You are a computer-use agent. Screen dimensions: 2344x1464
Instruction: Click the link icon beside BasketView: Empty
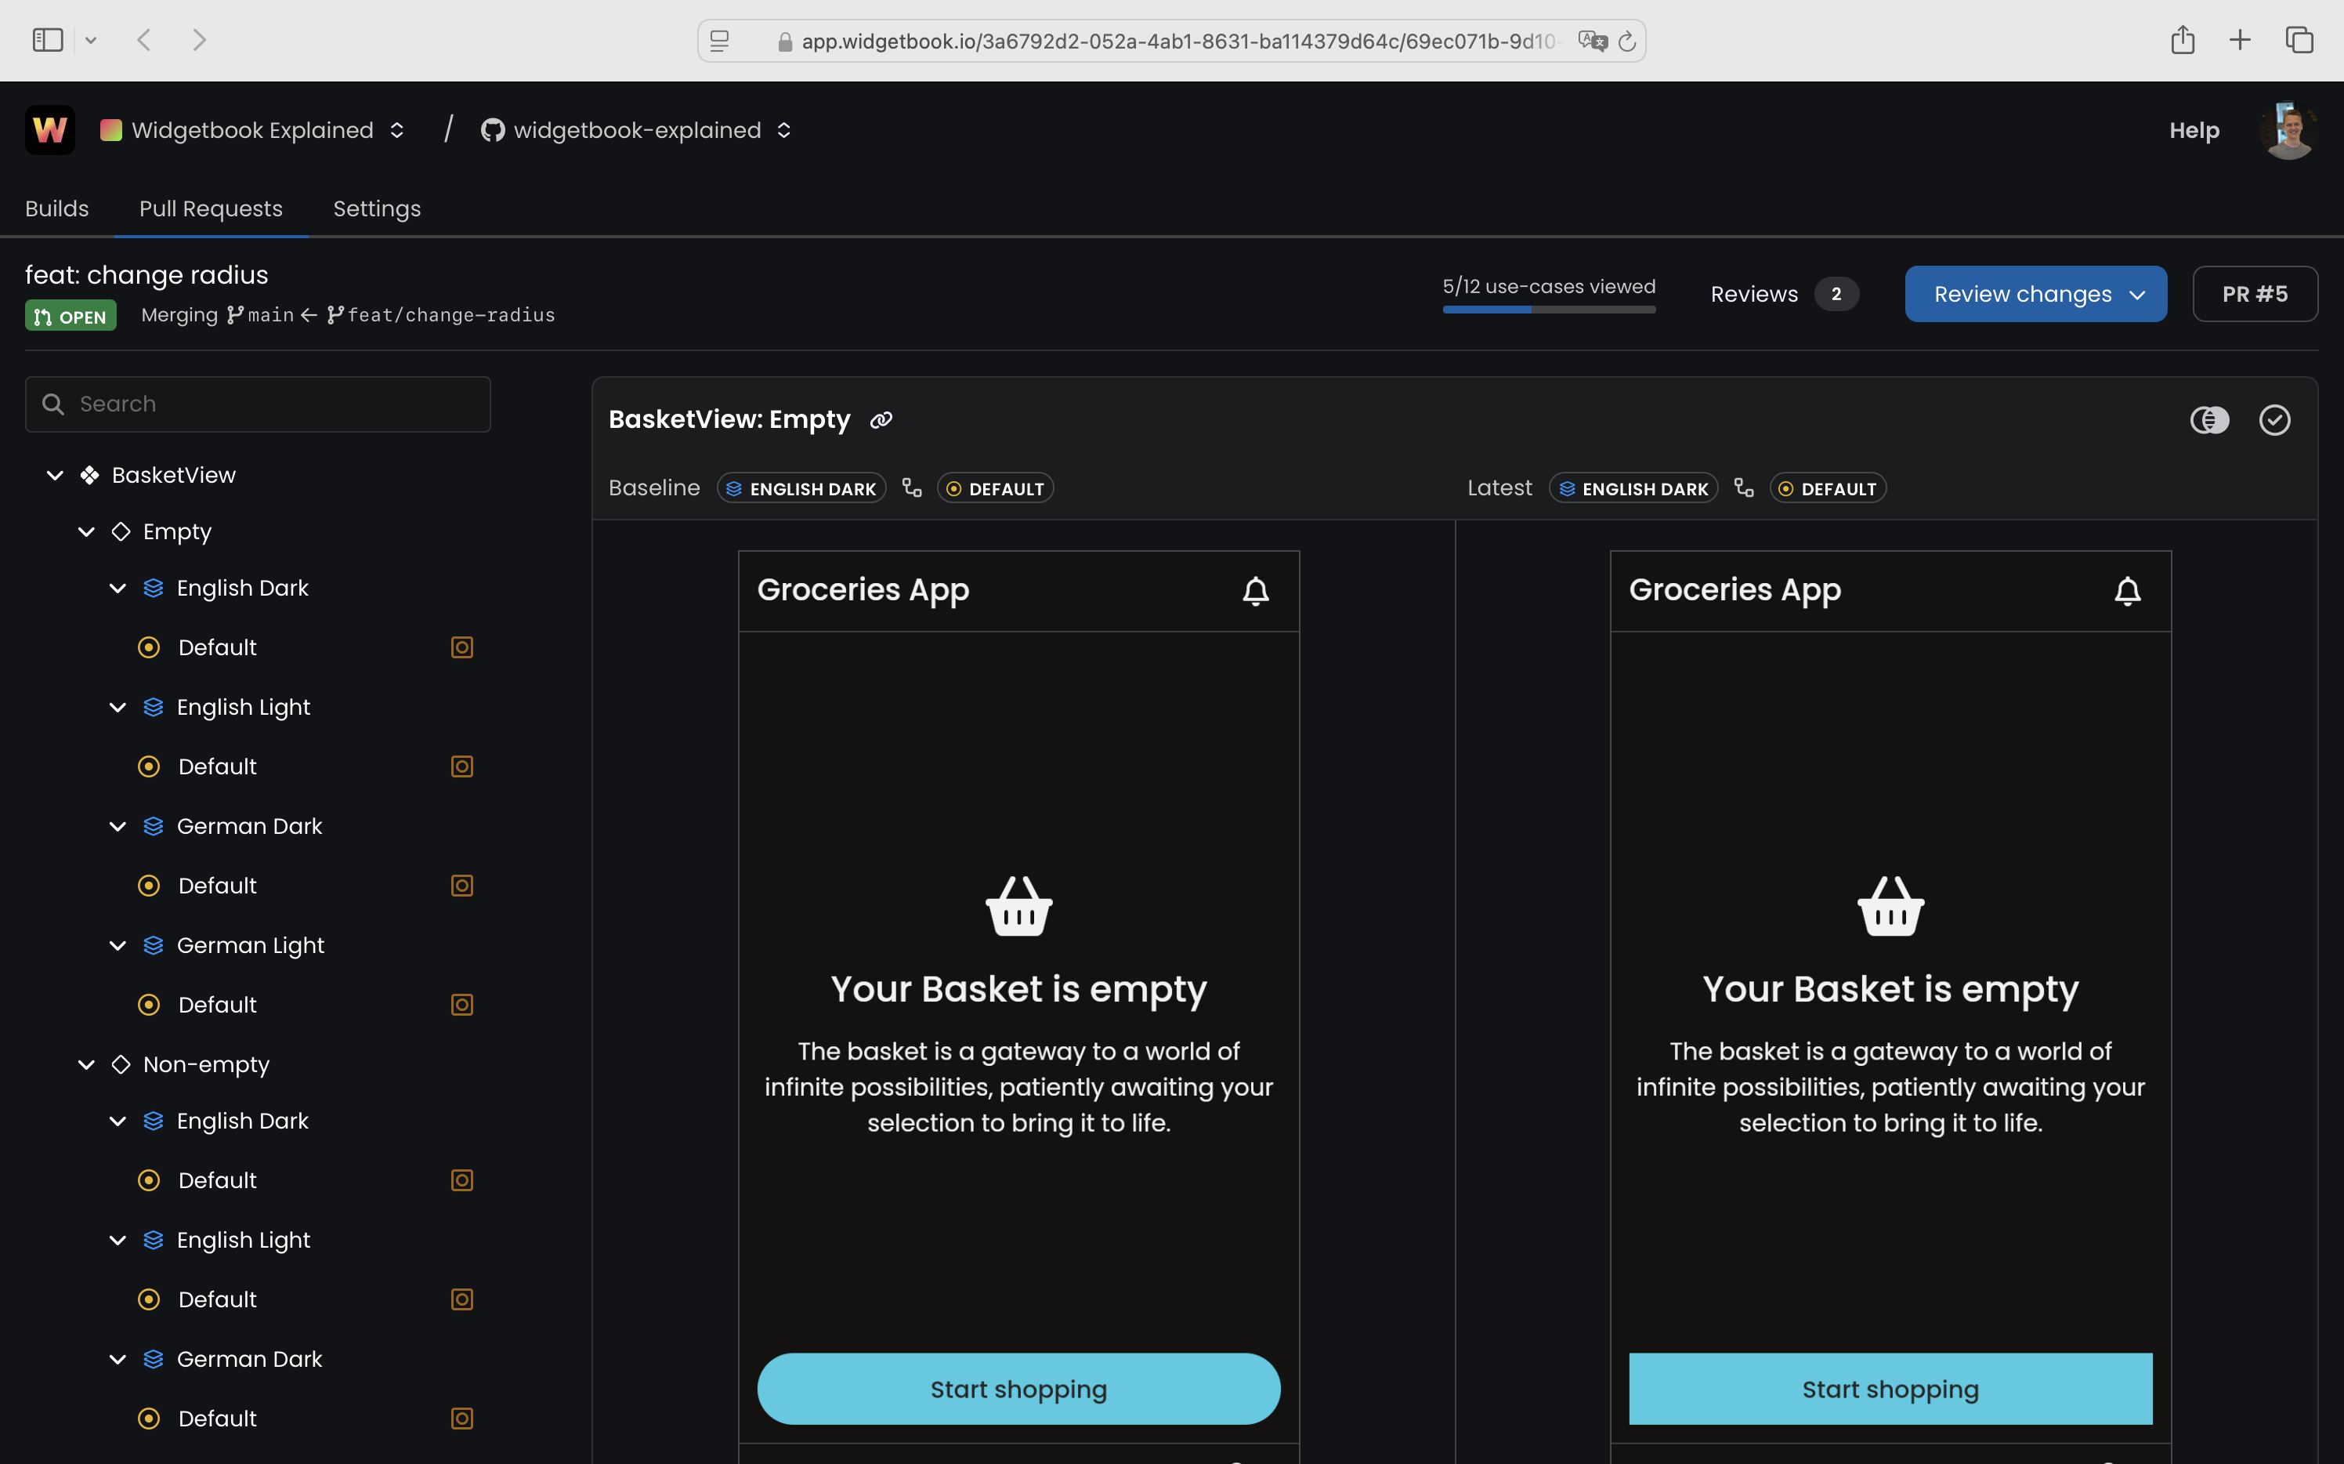point(881,420)
